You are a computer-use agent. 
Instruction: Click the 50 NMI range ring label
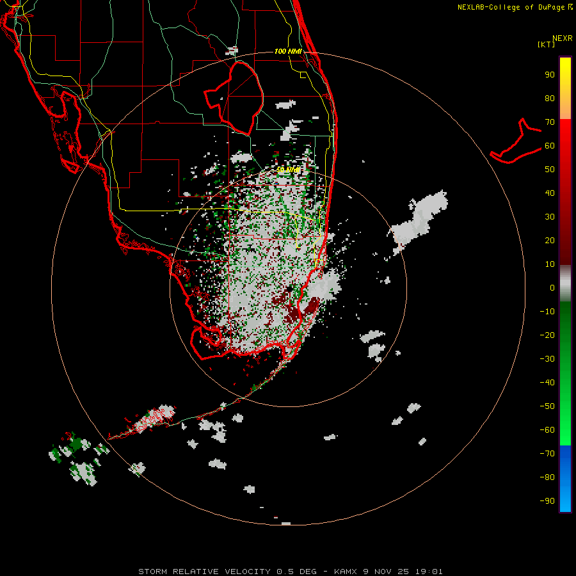[x=288, y=170]
